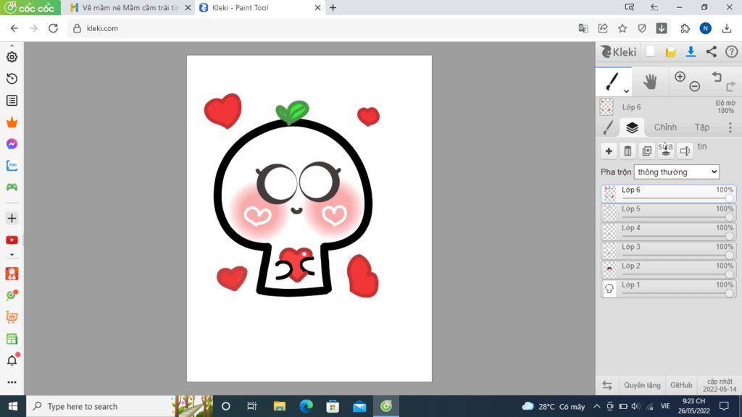Screen dimensions: 742x417
Task: Open the Tập tab
Action: pyautogui.click(x=701, y=127)
